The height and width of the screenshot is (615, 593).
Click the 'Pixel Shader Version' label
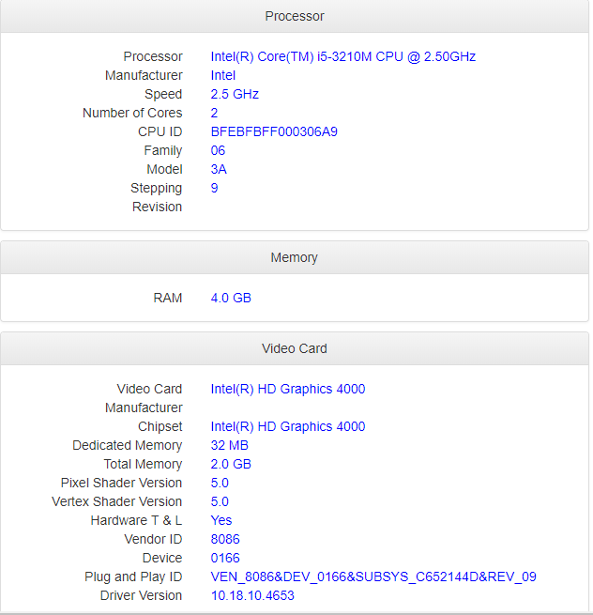tap(121, 483)
